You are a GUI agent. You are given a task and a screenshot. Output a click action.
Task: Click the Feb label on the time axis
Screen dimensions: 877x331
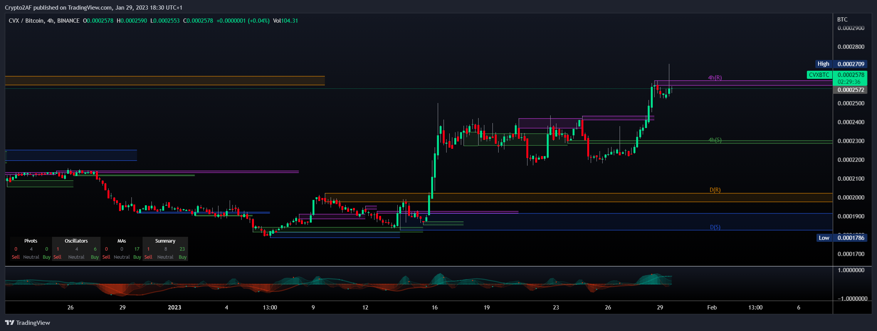tap(712, 308)
